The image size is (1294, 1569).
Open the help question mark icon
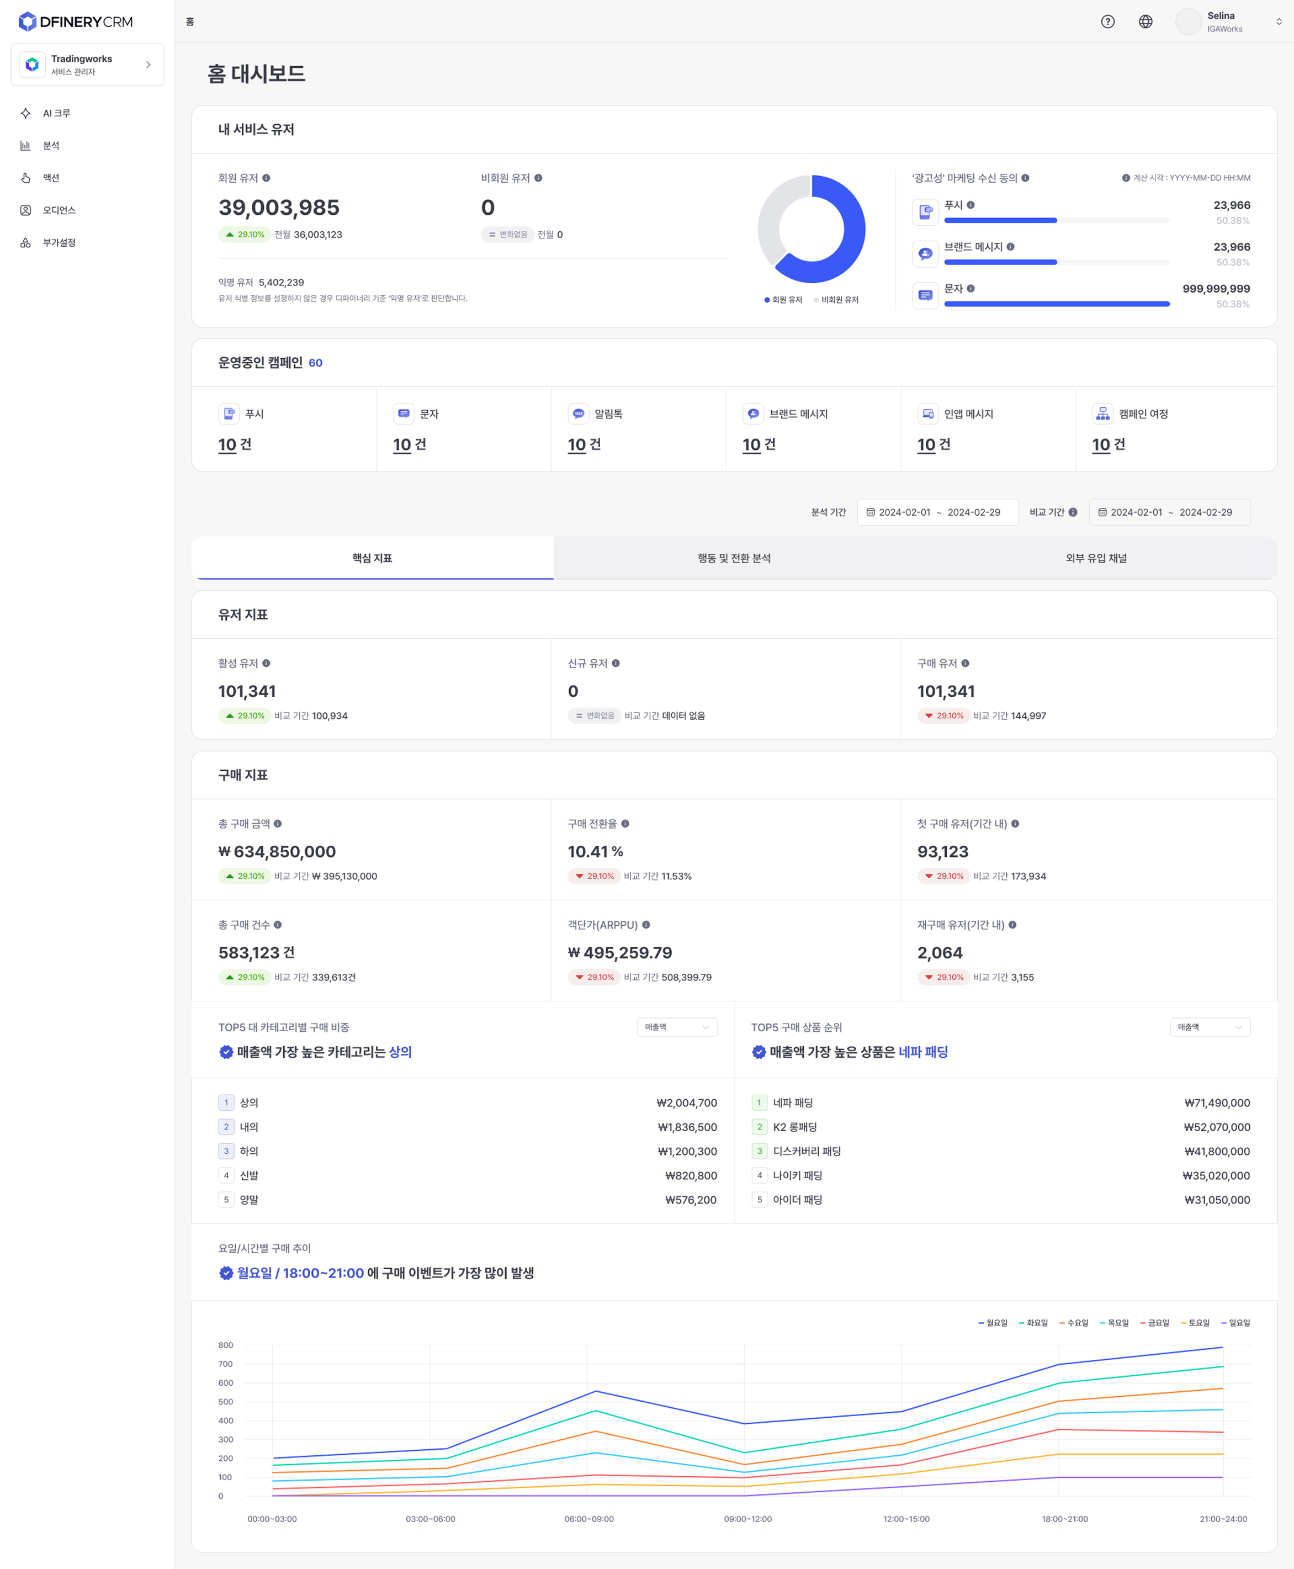pyautogui.click(x=1107, y=22)
